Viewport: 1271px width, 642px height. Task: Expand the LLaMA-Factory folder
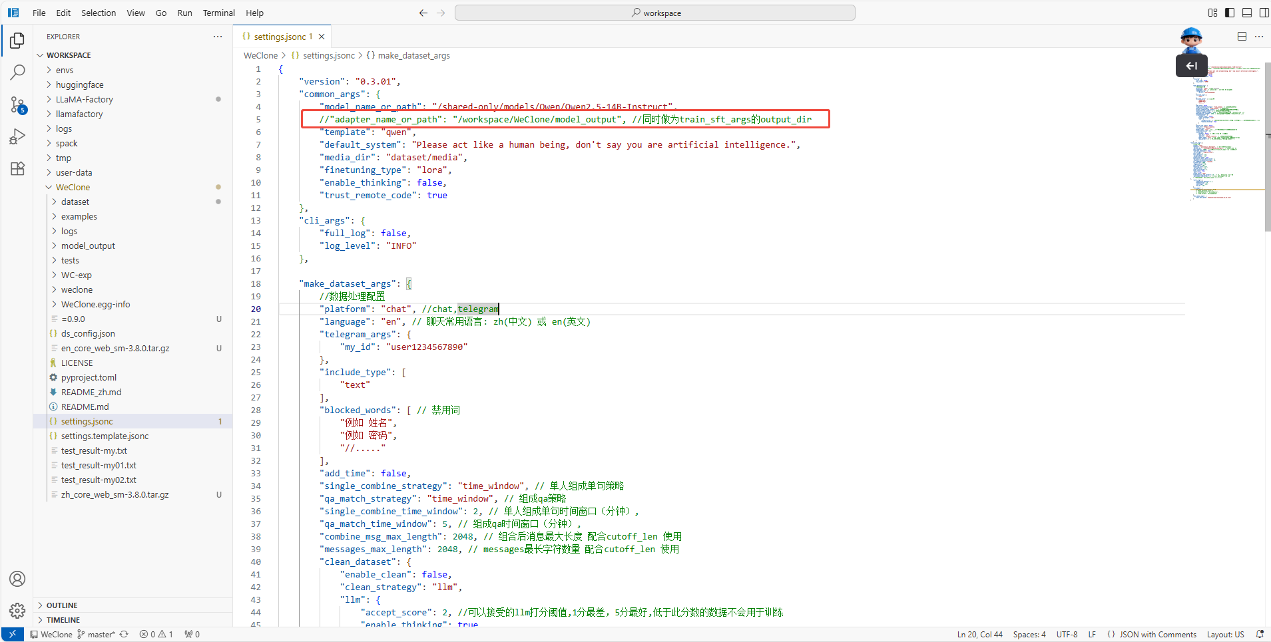84,99
